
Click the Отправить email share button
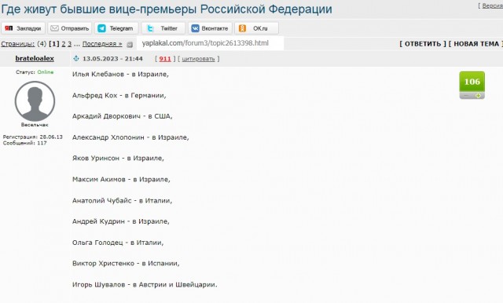point(70,28)
